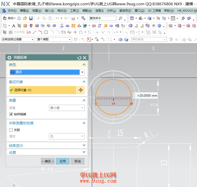Expand the 设置 section
The image size is (197, 187).
click(84, 152)
